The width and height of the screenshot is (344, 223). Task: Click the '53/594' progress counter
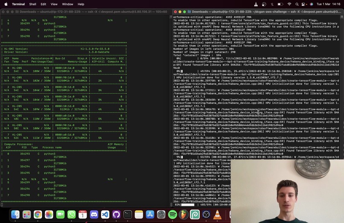coord(205,157)
